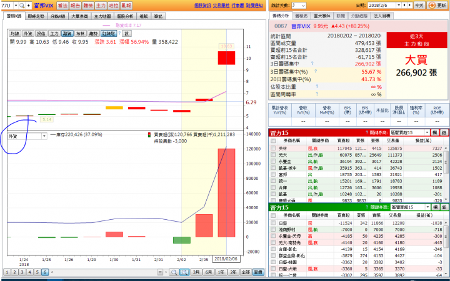Click the 更新 refresh button
Viewport: 450px width, 281px height.
(437, 6)
